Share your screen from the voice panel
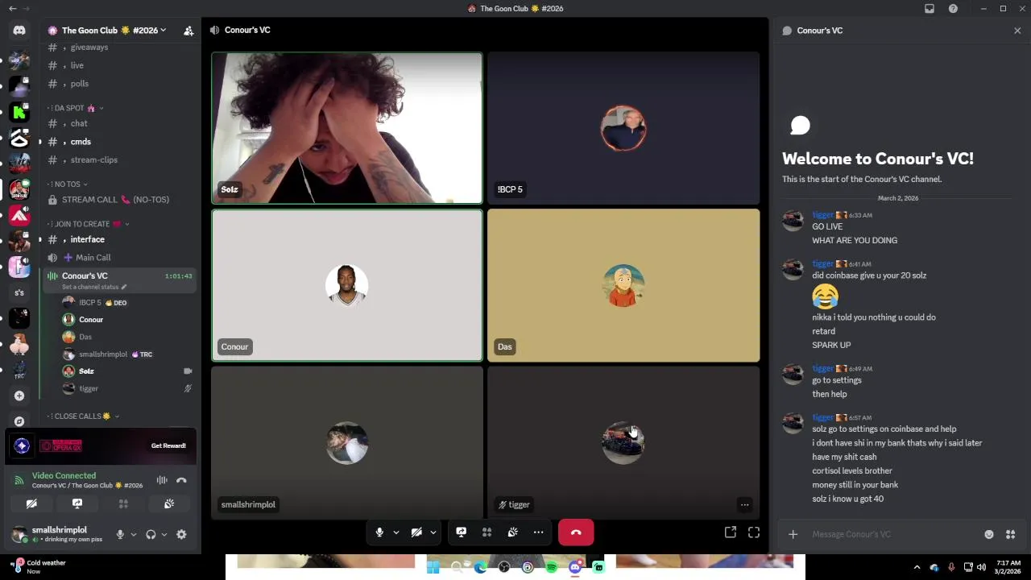 pyautogui.click(x=77, y=503)
